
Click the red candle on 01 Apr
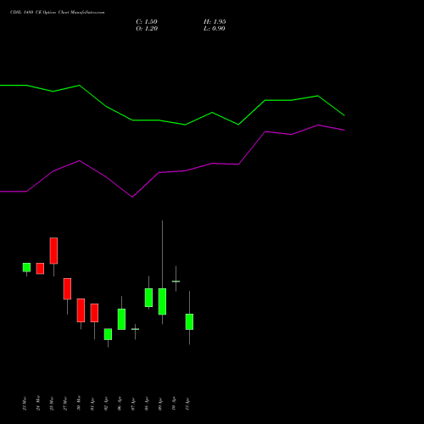click(x=94, y=313)
